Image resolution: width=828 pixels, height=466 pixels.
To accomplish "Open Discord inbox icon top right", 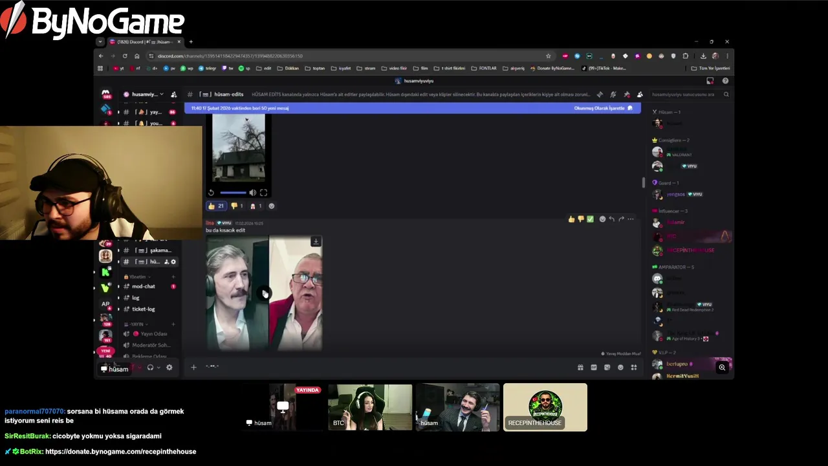I will pyautogui.click(x=710, y=81).
